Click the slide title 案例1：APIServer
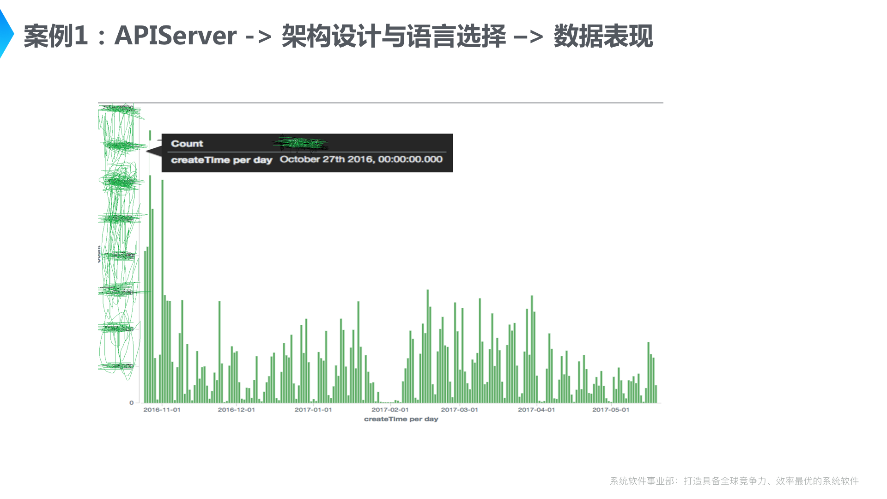The height and width of the screenshot is (499, 887). click(130, 36)
